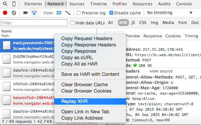The width and height of the screenshot is (201, 125).
Task: Toggle the XHR filter type
Action: [123, 23]
